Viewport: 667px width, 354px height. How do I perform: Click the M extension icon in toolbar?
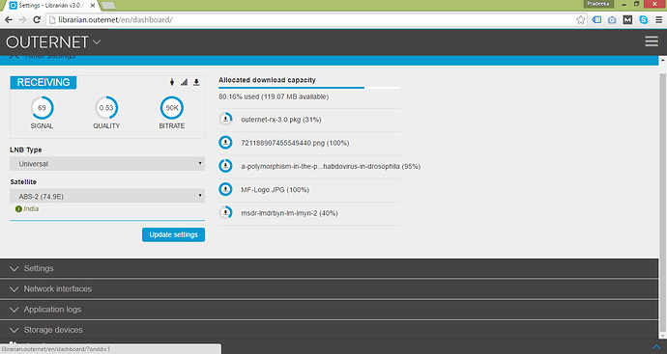pos(627,19)
